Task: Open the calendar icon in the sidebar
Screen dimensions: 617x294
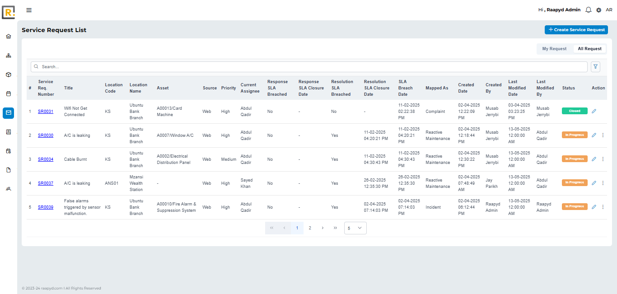Action: point(8,93)
